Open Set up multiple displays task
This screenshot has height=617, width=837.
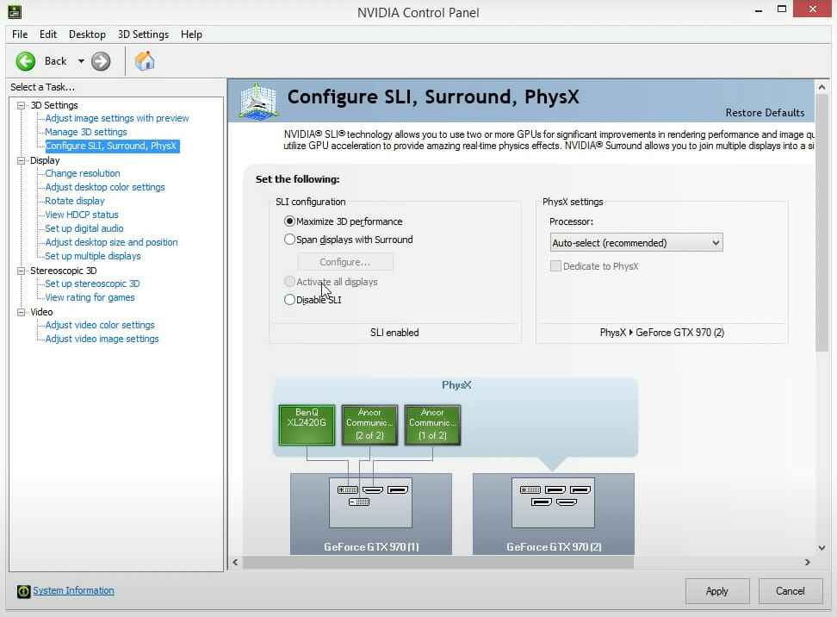tap(93, 256)
